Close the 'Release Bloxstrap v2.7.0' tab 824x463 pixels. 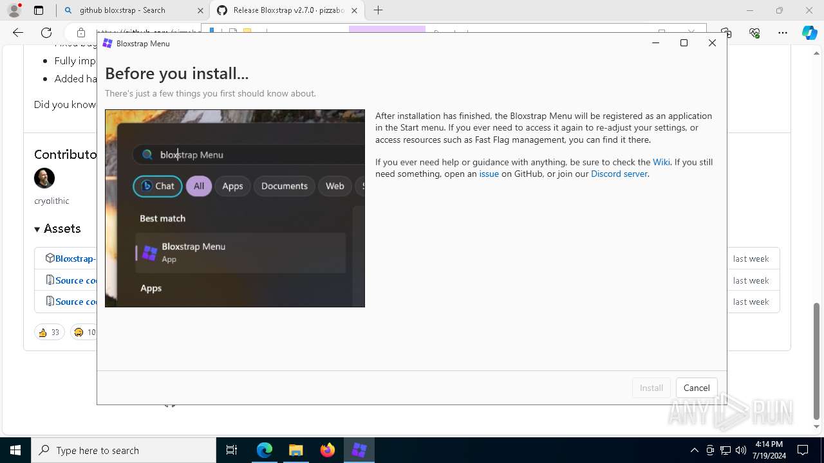coord(354,10)
